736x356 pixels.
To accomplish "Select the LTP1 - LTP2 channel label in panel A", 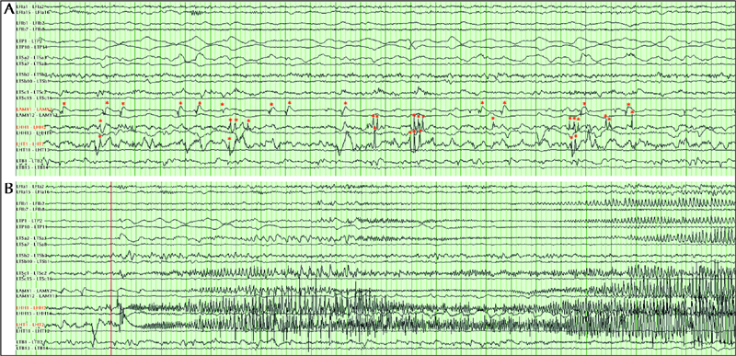I will tap(29, 41).
